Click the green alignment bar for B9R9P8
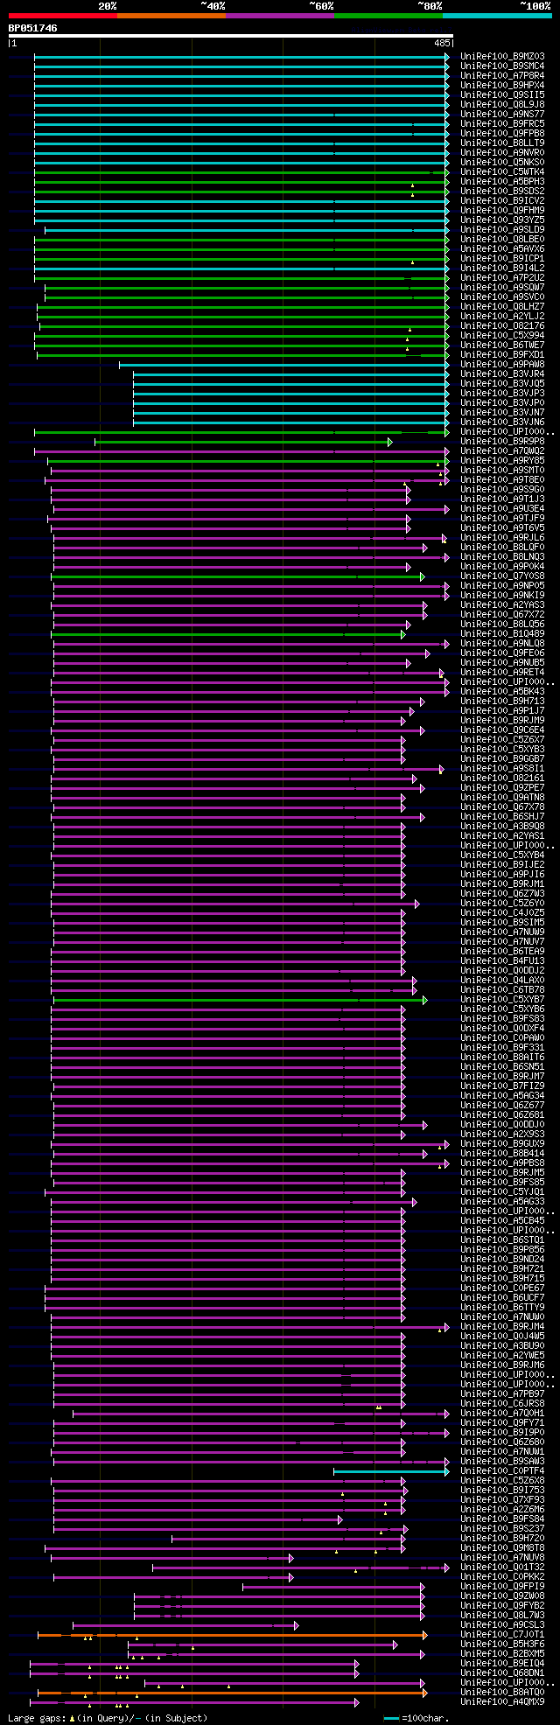The width and height of the screenshot is (560, 1725). (x=242, y=442)
